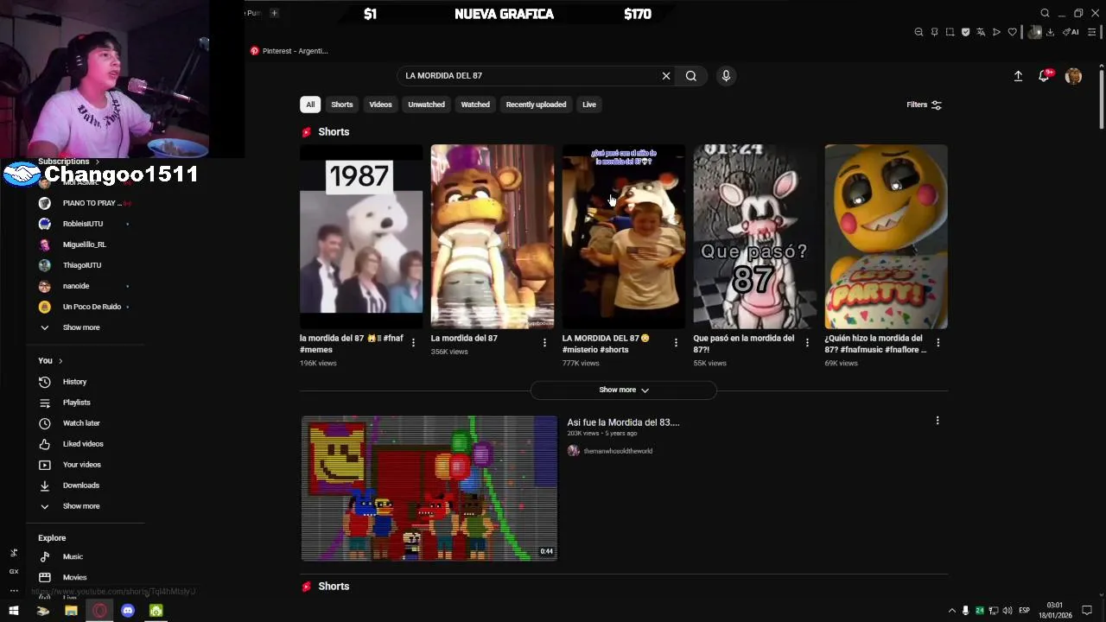
Task: Open the Windows Start menu
Action: (14, 611)
